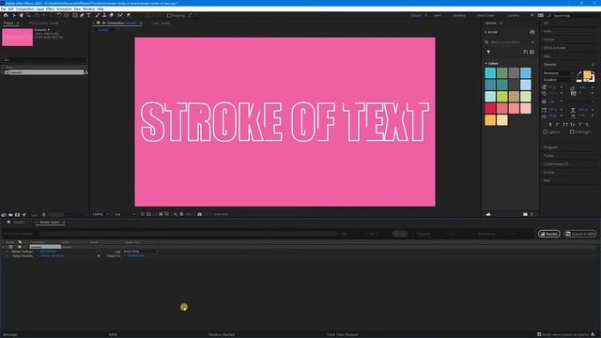The height and width of the screenshot is (338, 601).
Task: Expand the Current Render section
Action: click(x=6, y=234)
